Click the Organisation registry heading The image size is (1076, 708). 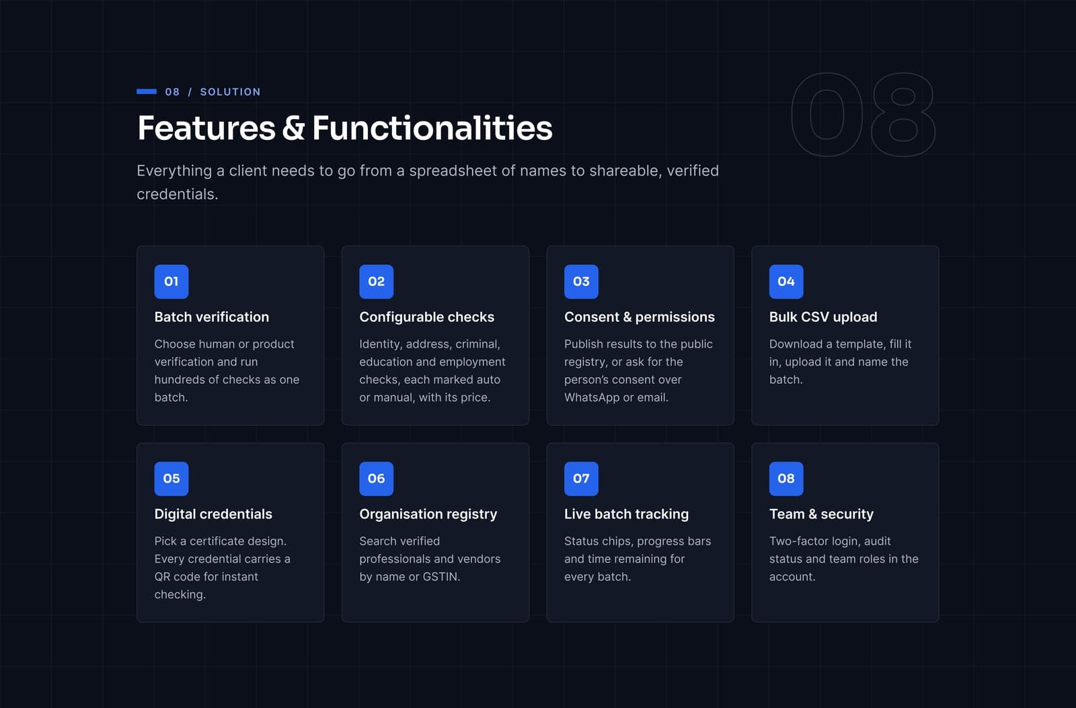tap(428, 514)
